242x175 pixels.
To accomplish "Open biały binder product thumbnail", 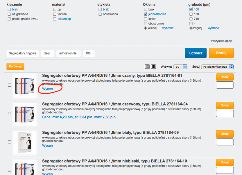I will [x=25, y=143].
